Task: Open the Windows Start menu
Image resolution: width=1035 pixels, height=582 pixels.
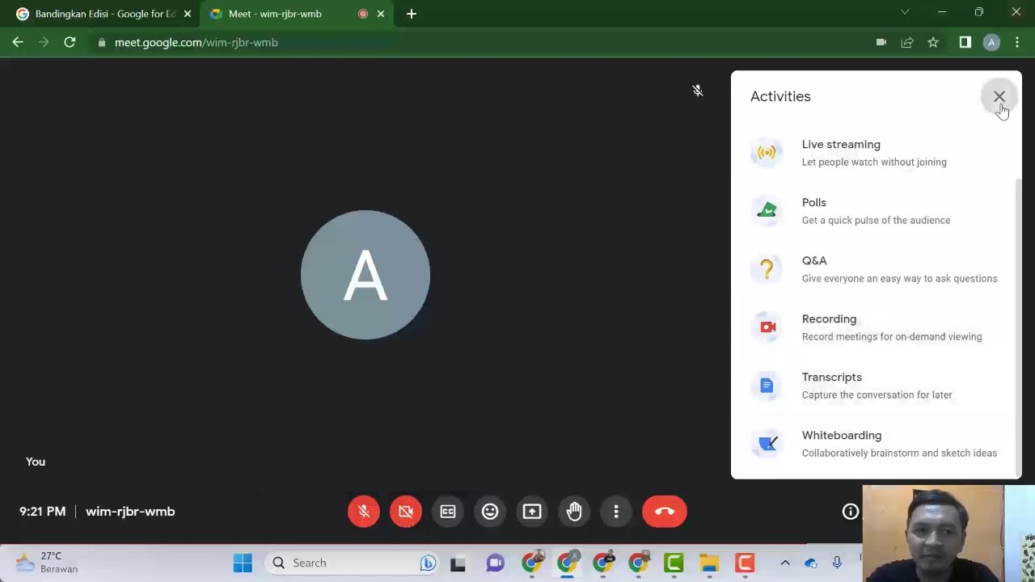Action: [243, 563]
